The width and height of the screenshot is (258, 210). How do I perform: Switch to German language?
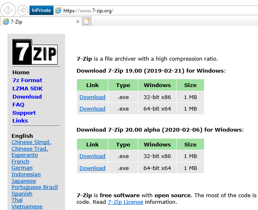point(22,168)
